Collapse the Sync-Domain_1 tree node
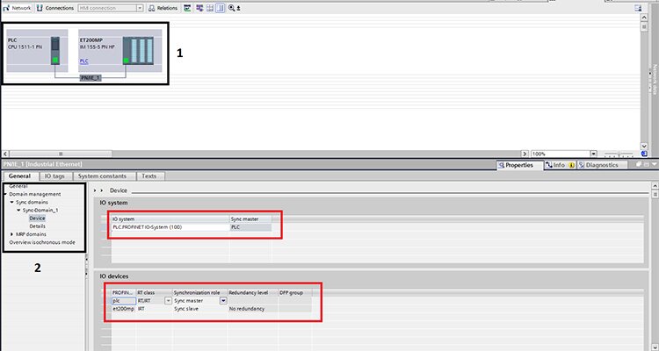The height and width of the screenshot is (351, 659). coord(19,210)
